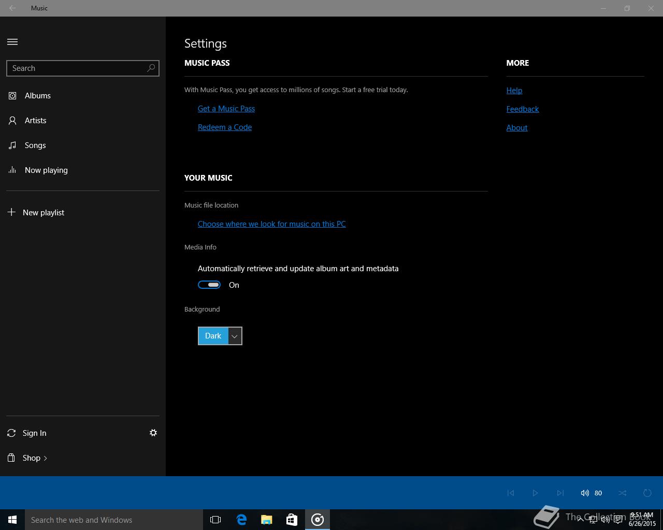Image resolution: width=663 pixels, height=530 pixels.
Task: Click the Play button
Action: (536, 493)
